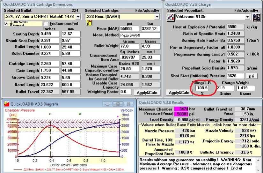The height and width of the screenshot is (173, 263).
Task: Click the Charge Weight grams field 1.419
Action: [246, 88]
